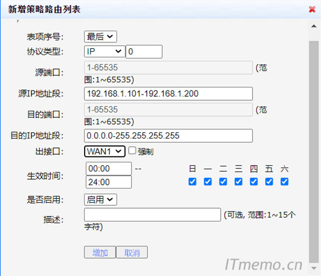The width and height of the screenshot is (321, 276).
Task: Click the 描述 description input field
Action: click(x=152, y=215)
